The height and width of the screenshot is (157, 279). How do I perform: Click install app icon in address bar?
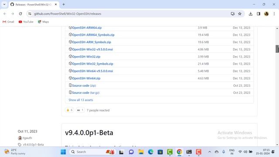232,14
